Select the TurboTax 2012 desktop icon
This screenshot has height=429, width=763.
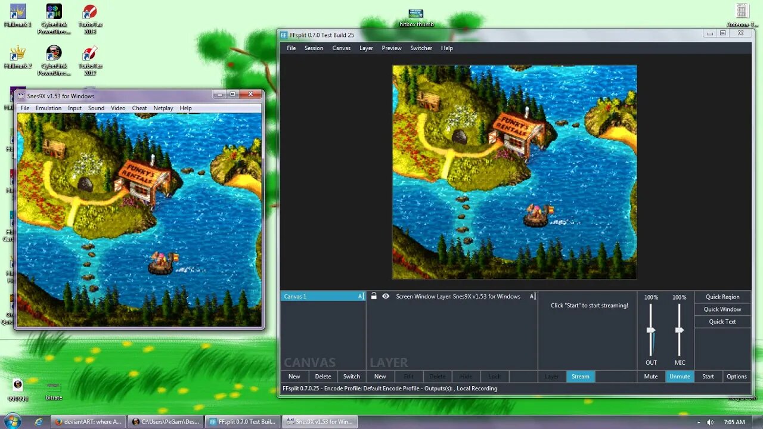click(x=90, y=61)
